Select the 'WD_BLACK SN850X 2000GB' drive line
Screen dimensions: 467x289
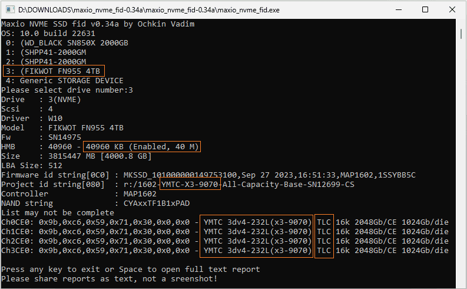[67, 43]
